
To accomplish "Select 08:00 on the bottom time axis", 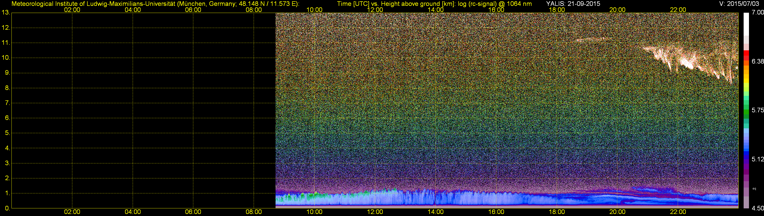I will [x=254, y=212].
